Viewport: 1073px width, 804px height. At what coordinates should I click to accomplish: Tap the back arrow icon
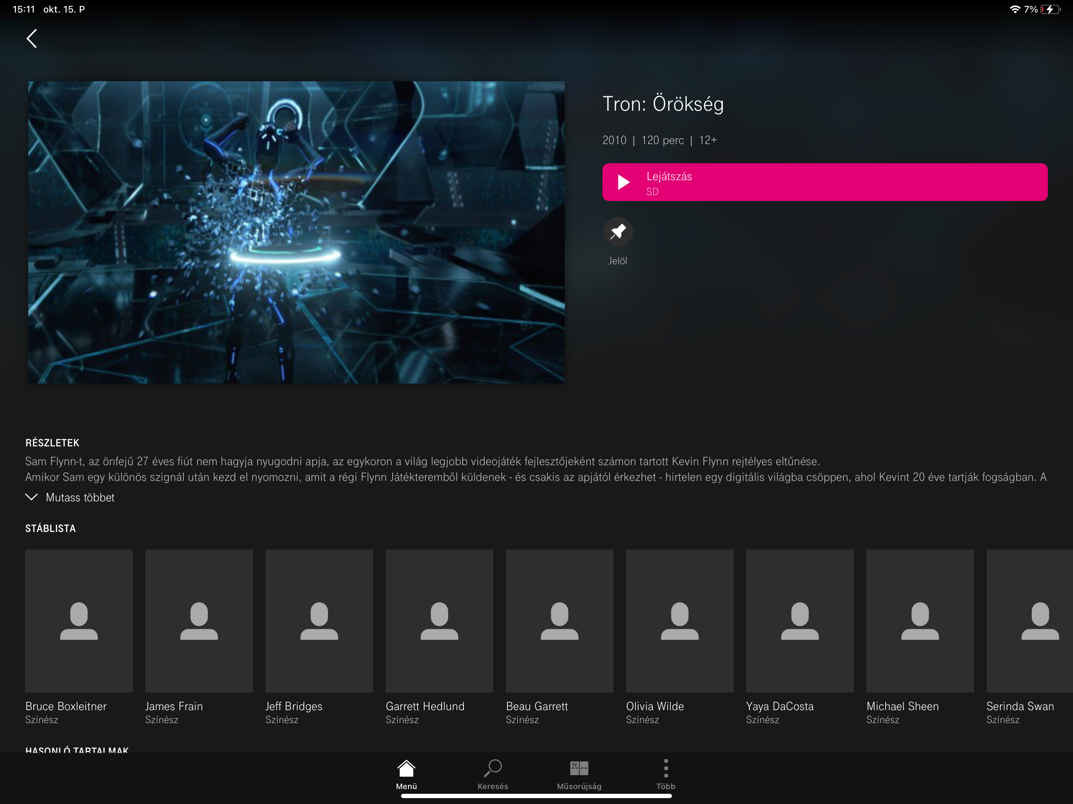click(x=31, y=38)
